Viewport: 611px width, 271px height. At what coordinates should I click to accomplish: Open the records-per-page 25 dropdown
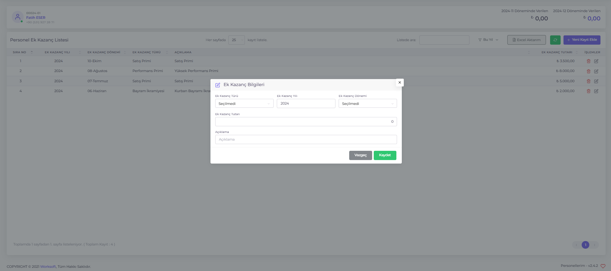click(x=237, y=40)
